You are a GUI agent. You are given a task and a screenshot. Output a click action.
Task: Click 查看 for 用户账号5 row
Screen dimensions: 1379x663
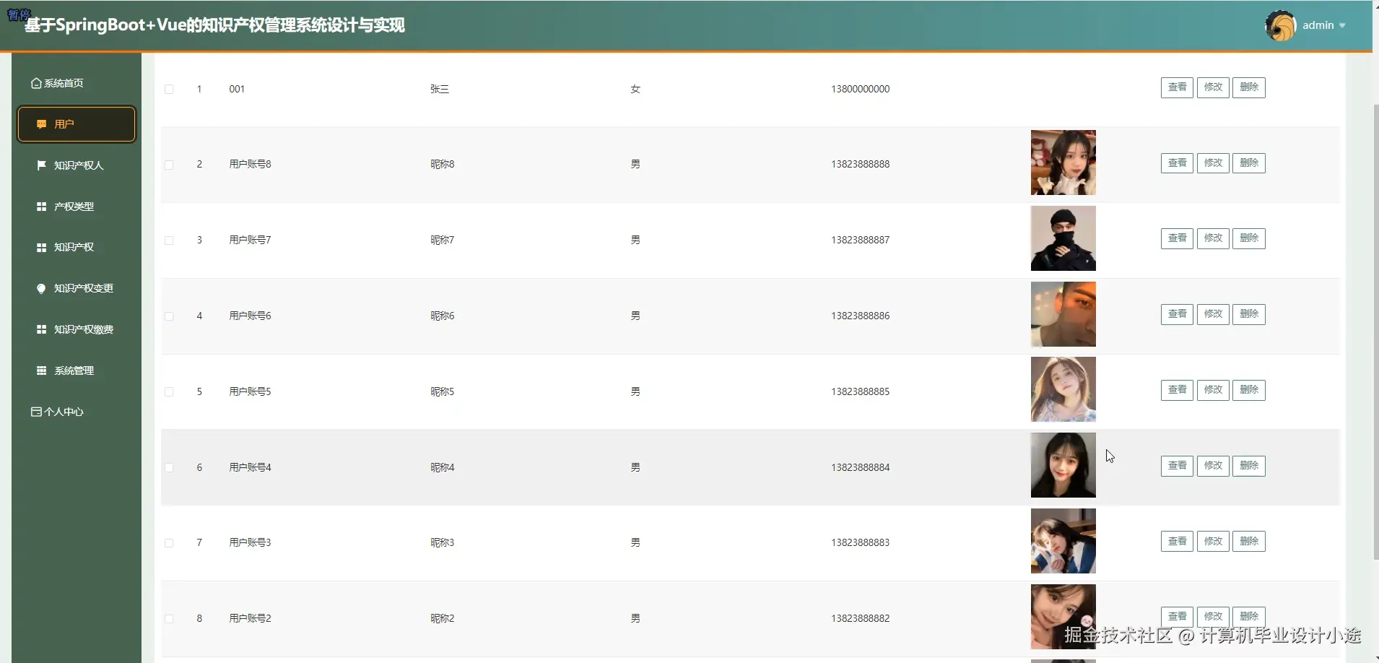(x=1177, y=390)
